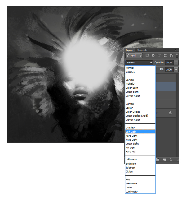
Task: Filter layers by shape layer icon
Action: [x=165, y=55]
